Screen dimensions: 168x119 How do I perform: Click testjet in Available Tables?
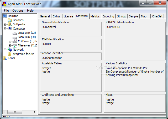coord(47,68)
